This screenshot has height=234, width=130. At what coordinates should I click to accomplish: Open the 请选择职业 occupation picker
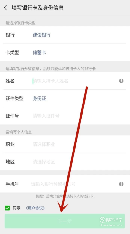pyautogui.click(x=44, y=145)
